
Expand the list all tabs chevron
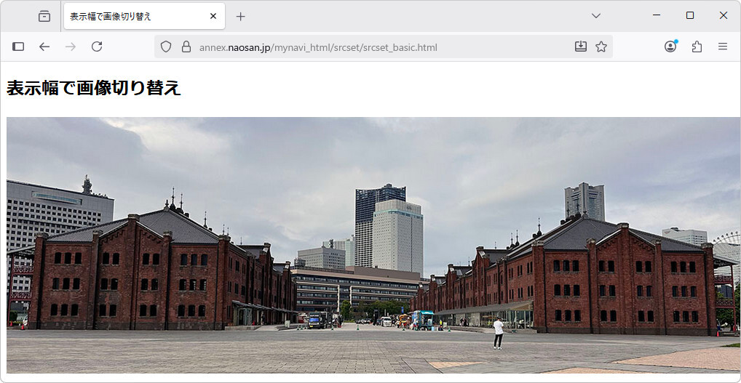[x=596, y=16]
